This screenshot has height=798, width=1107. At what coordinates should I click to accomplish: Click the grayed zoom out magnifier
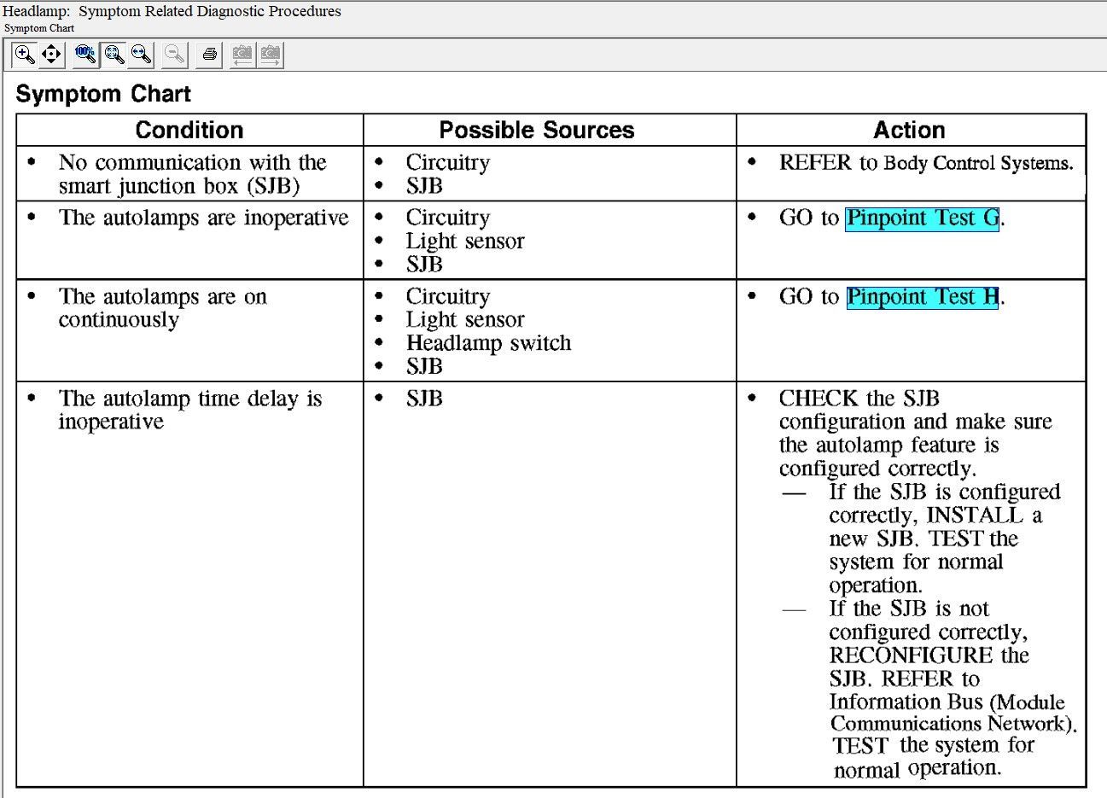coord(175,55)
